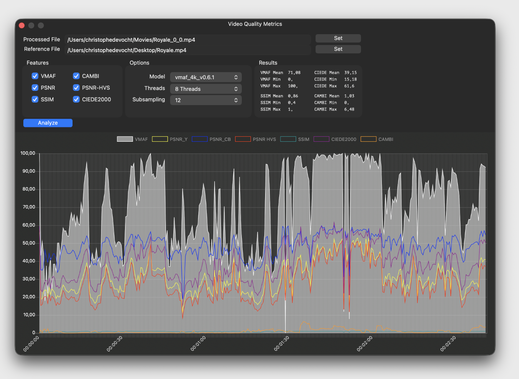The image size is (519, 379).
Task: Toggle the VMAF feature checkbox
Action: 35,76
